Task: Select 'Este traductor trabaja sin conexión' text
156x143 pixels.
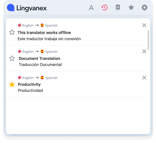Action: [49, 39]
